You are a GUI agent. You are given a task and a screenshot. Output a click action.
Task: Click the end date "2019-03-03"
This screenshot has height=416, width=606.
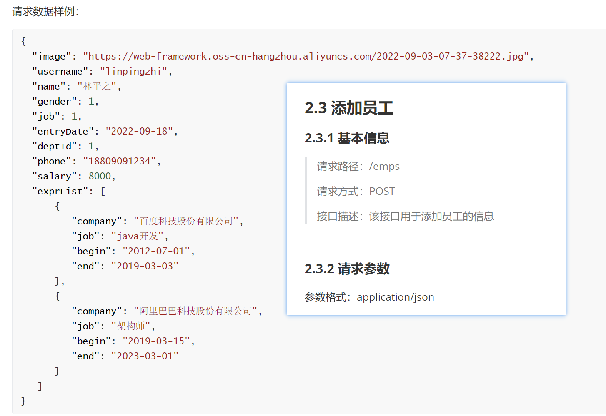[145, 266]
